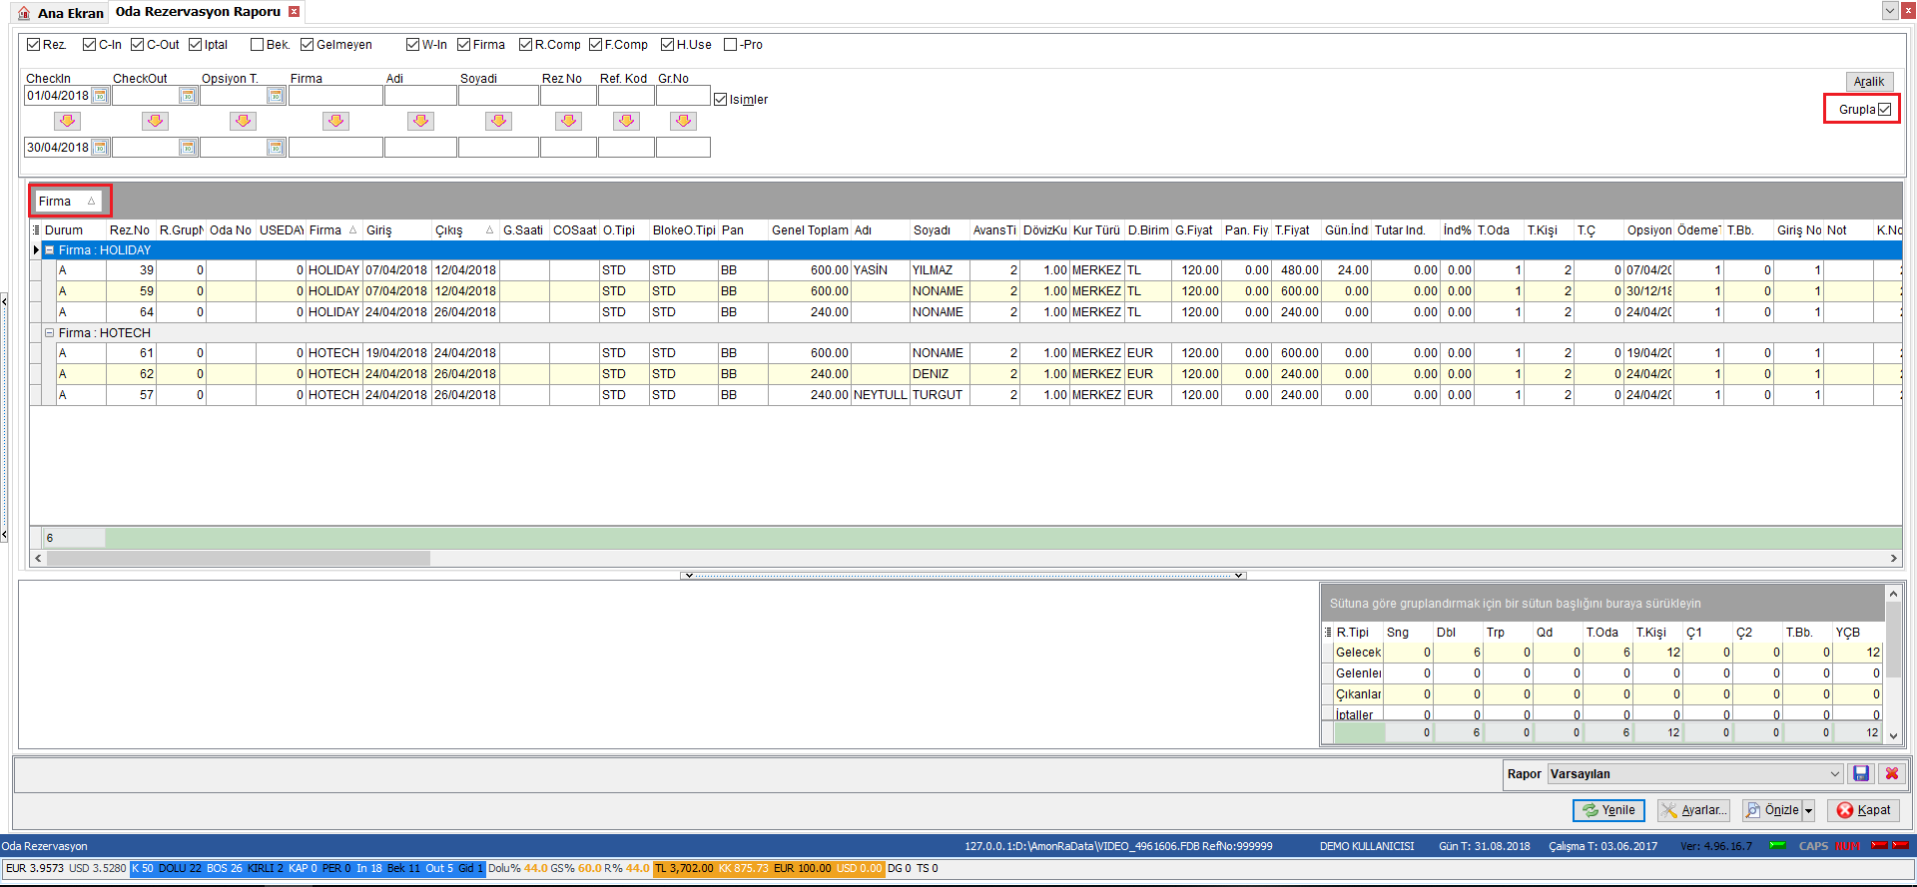The height and width of the screenshot is (887, 1917).
Task: Click the yellow down arrow under Firma field
Action: (x=336, y=121)
